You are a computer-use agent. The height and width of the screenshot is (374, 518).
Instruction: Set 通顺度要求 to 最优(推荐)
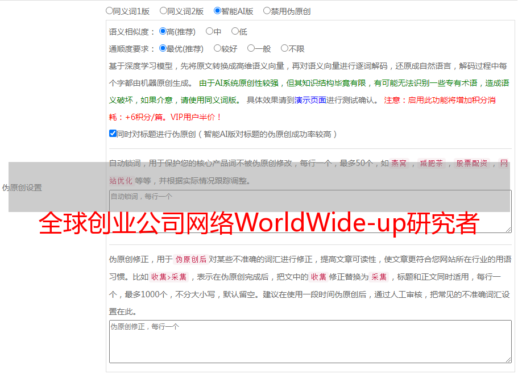(163, 48)
